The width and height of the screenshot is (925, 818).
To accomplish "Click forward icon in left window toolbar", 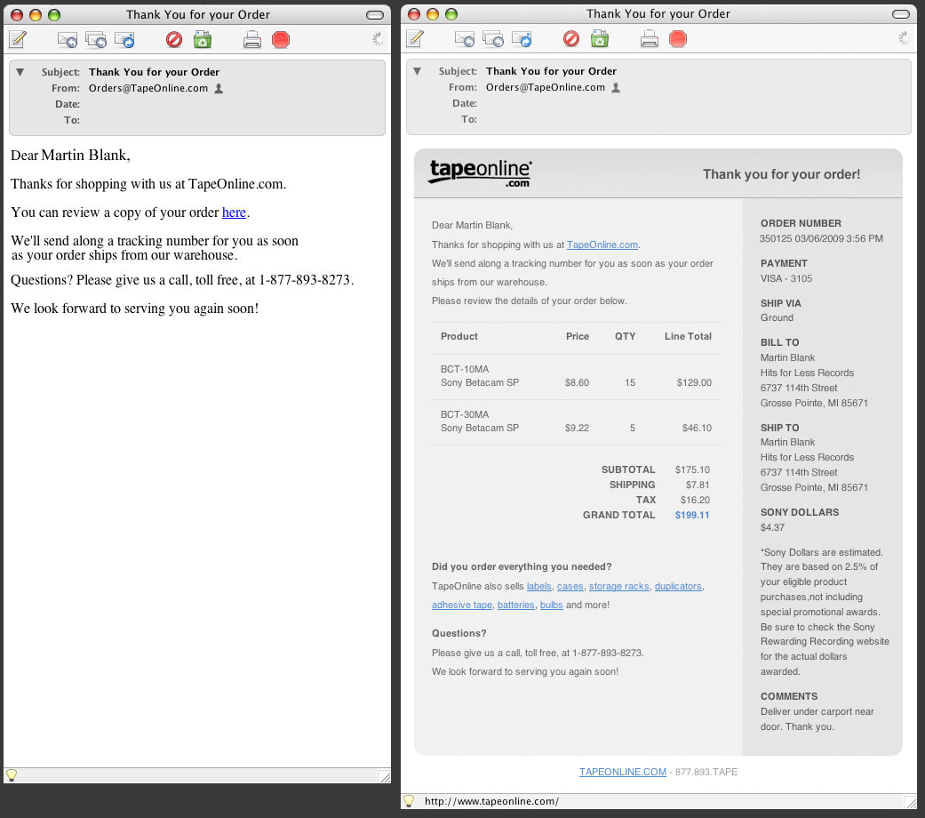I will pos(124,39).
